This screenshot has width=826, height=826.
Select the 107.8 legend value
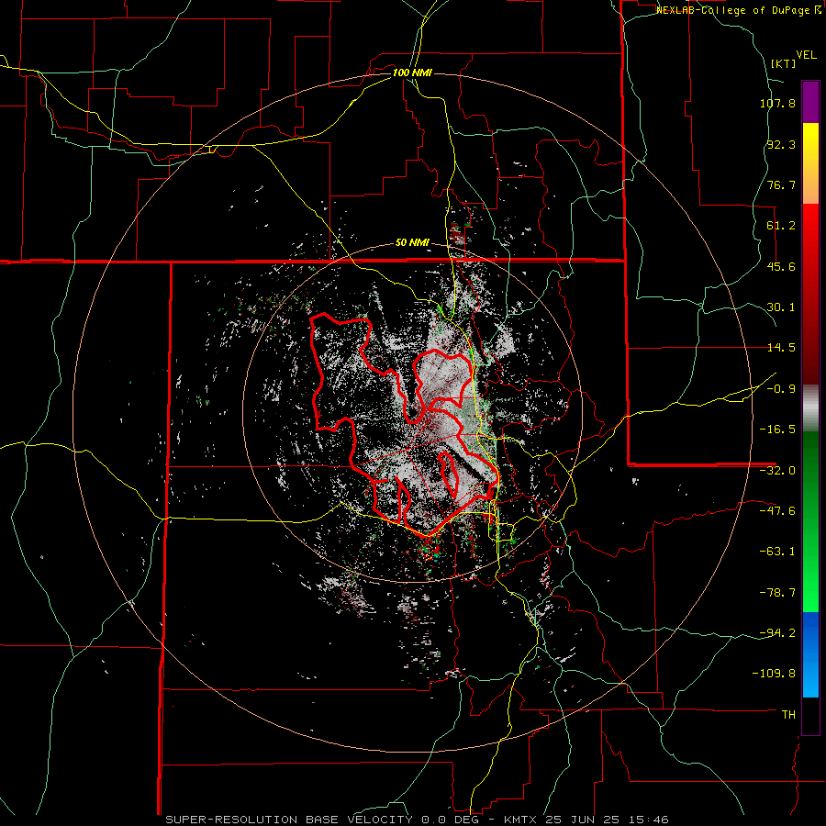777,103
